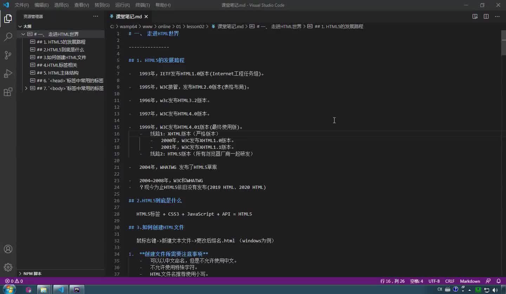Open the Source Control view
This screenshot has width=506, height=294.
(x=8, y=55)
